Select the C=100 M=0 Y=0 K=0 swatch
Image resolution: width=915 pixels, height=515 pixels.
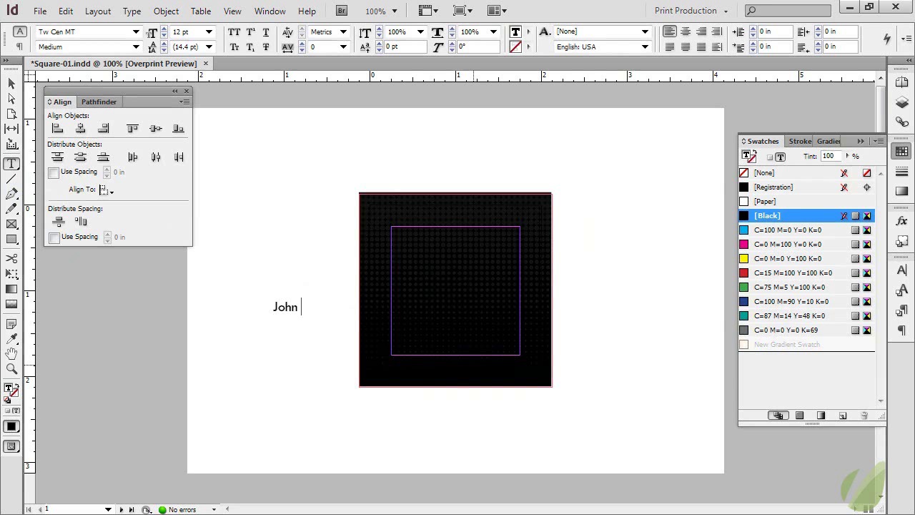click(x=806, y=230)
